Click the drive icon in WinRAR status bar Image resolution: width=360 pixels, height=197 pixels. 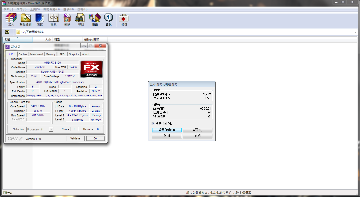5,193
